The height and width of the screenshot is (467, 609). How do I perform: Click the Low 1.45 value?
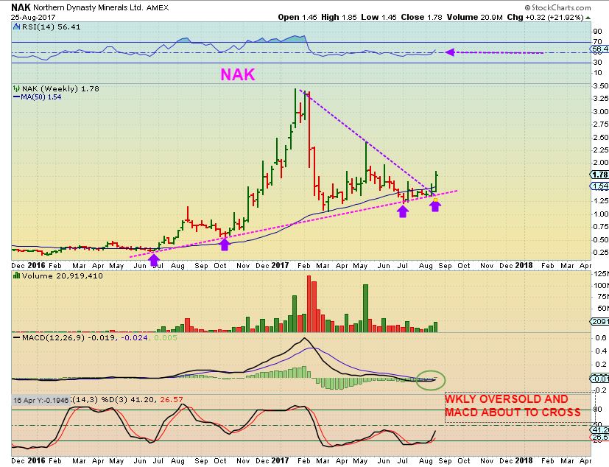379,18
